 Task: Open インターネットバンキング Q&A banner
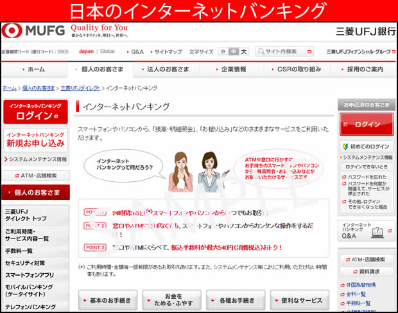[x=367, y=231]
